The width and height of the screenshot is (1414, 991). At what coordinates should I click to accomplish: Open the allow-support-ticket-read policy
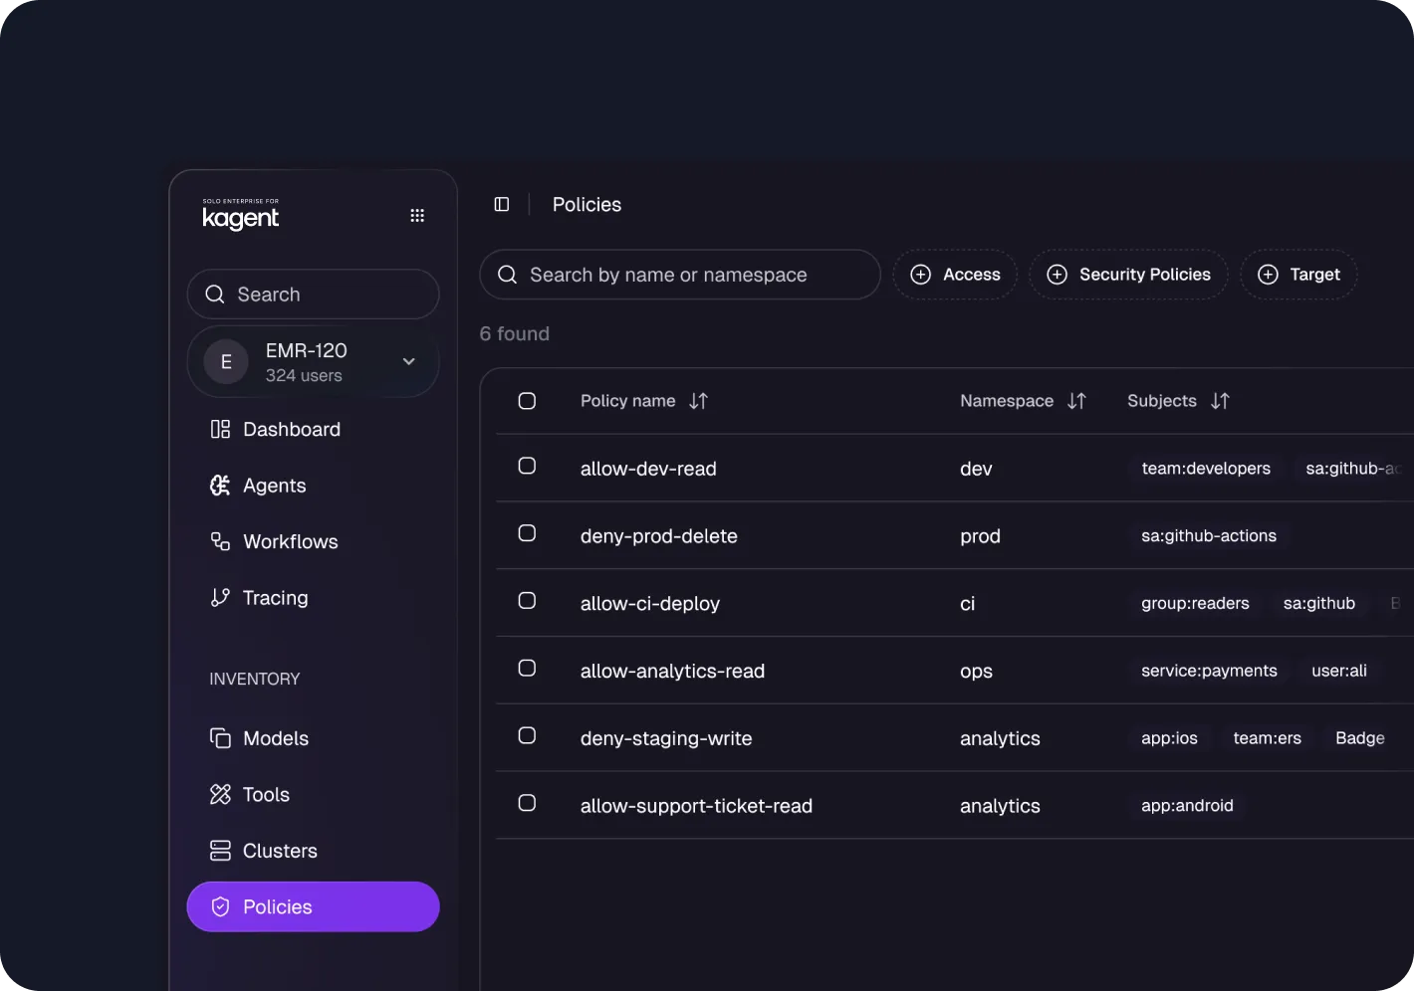click(x=696, y=806)
